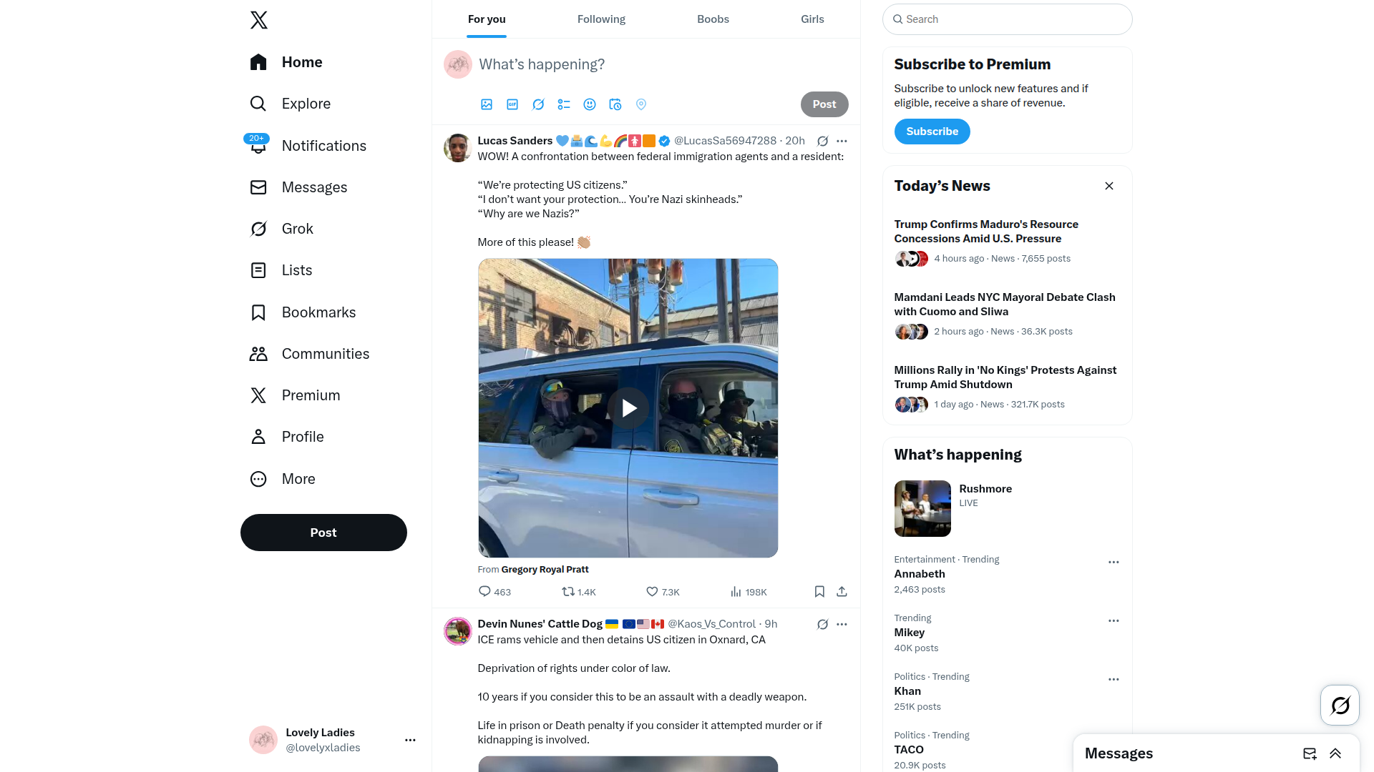Open more options for Lucas Sanders post

point(842,141)
